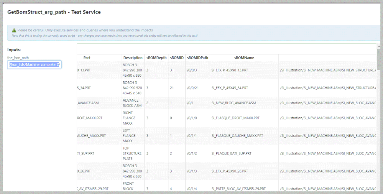Click cell SI_EFX_P_45X90_26.PRT in sBOMName column

pos(230,171)
